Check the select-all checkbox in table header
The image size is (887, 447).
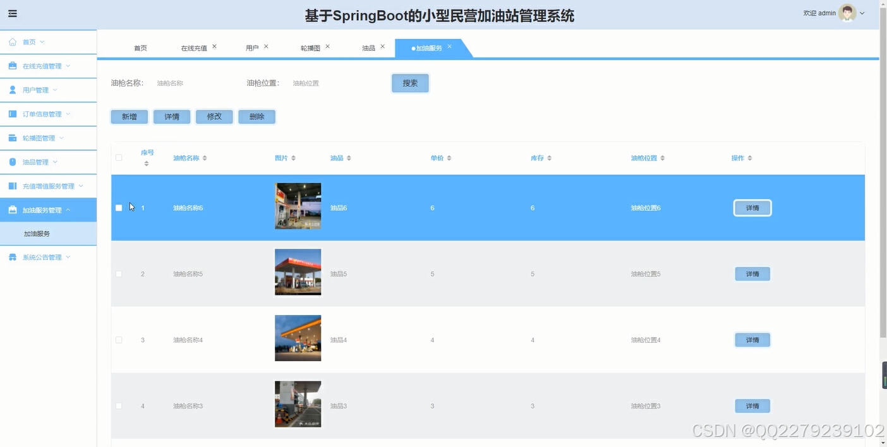[x=118, y=157]
